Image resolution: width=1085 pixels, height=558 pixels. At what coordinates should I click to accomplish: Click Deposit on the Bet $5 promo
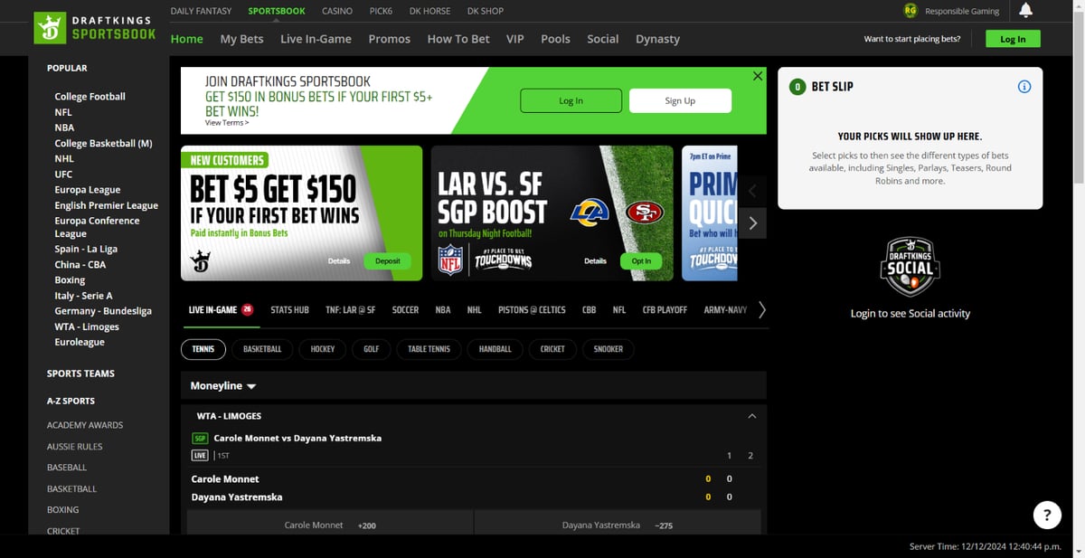tap(388, 260)
